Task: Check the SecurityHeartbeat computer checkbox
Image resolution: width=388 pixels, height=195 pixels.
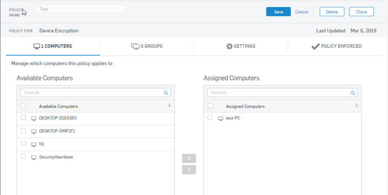Action: [23, 156]
